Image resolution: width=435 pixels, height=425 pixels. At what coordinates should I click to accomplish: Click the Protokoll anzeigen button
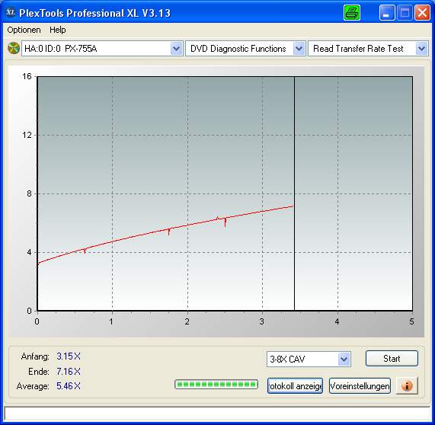[x=295, y=386]
